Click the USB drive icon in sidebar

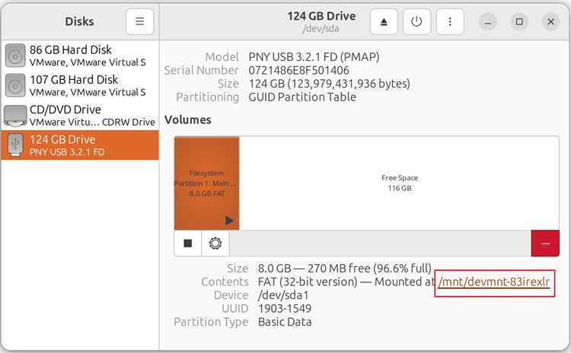coord(15,145)
